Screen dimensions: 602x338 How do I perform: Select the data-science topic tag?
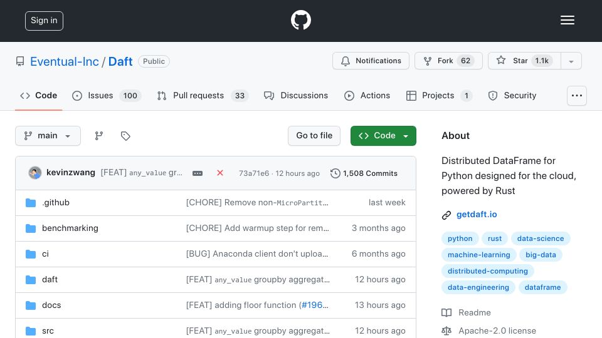540,238
